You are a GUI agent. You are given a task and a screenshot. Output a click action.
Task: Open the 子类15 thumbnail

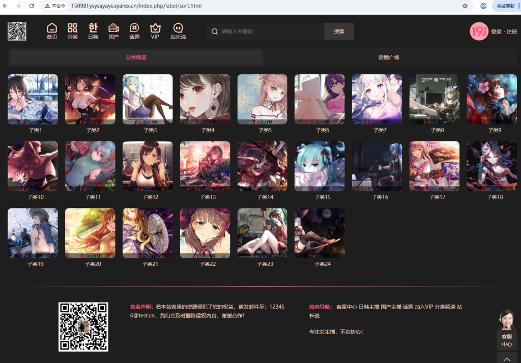click(x=320, y=166)
